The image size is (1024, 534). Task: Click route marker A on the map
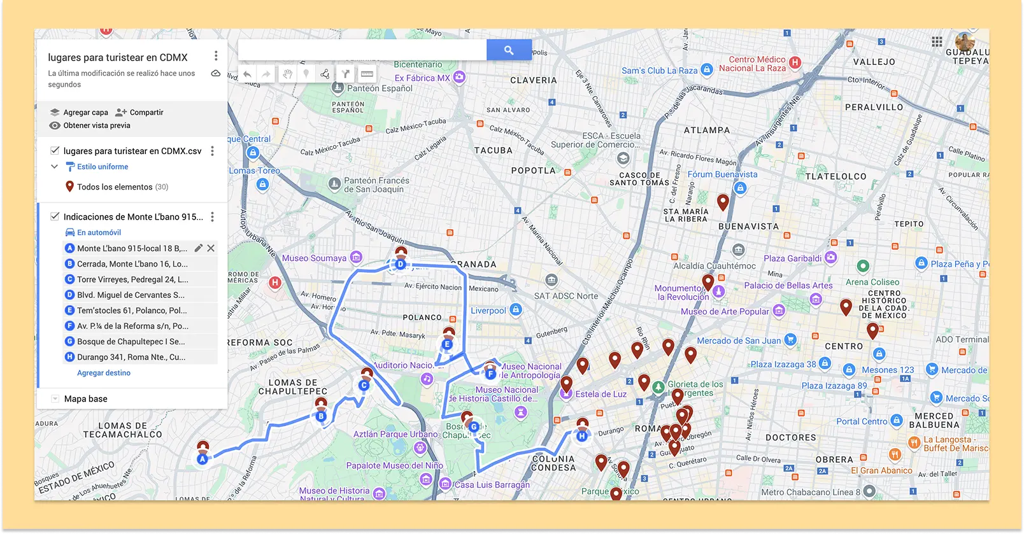point(203,459)
